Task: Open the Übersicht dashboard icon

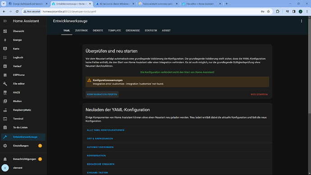Action: tap(5, 31)
